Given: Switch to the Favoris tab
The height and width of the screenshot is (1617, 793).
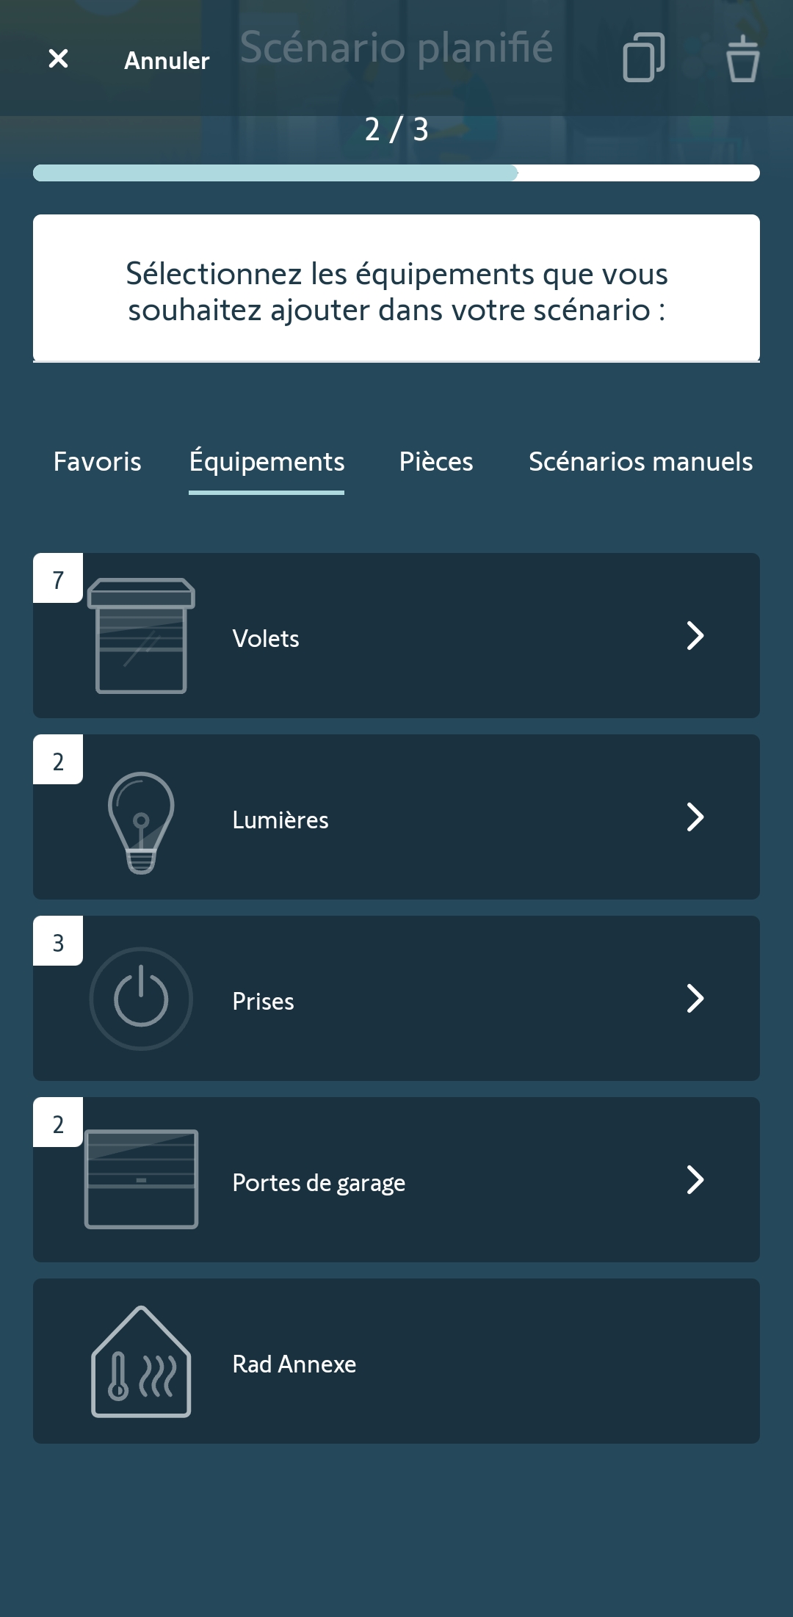Looking at the screenshot, I should click(x=98, y=462).
